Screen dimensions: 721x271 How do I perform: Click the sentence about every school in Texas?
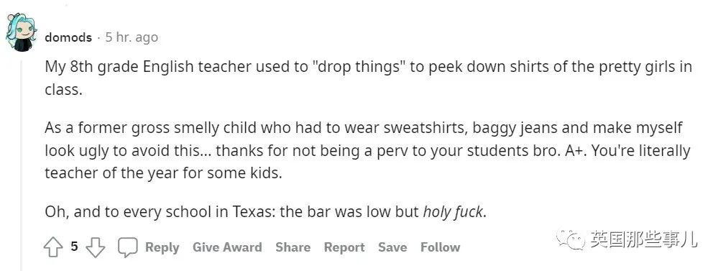click(265, 212)
